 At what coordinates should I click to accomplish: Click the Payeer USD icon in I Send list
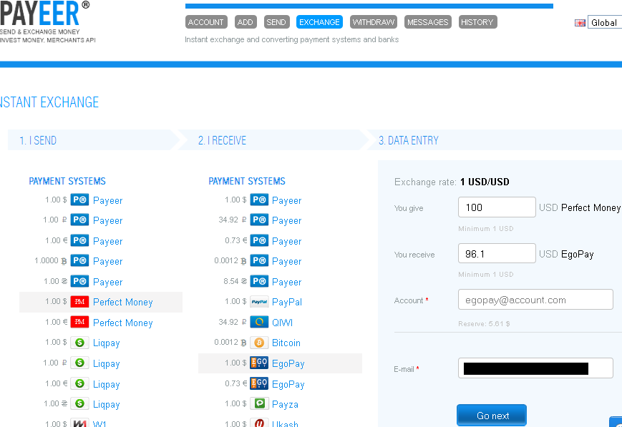pyautogui.click(x=79, y=200)
